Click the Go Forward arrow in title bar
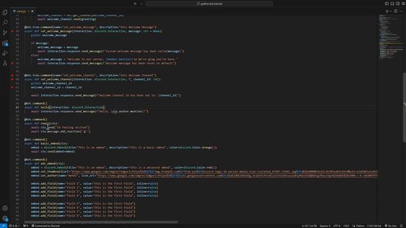Image resolution: width=406 pixels, height=228 pixels. pos(141,4)
